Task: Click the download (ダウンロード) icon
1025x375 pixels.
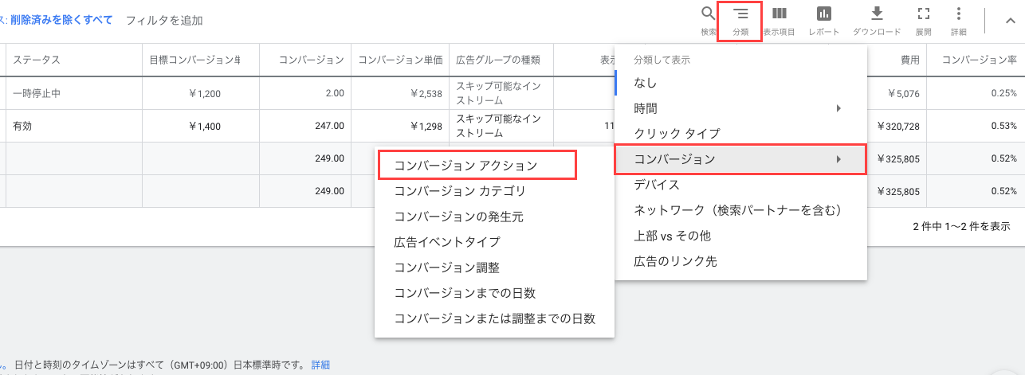Action: [x=877, y=14]
